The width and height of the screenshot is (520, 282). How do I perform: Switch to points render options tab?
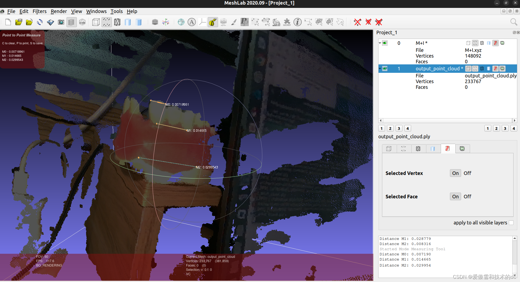(x=404, y=149)
